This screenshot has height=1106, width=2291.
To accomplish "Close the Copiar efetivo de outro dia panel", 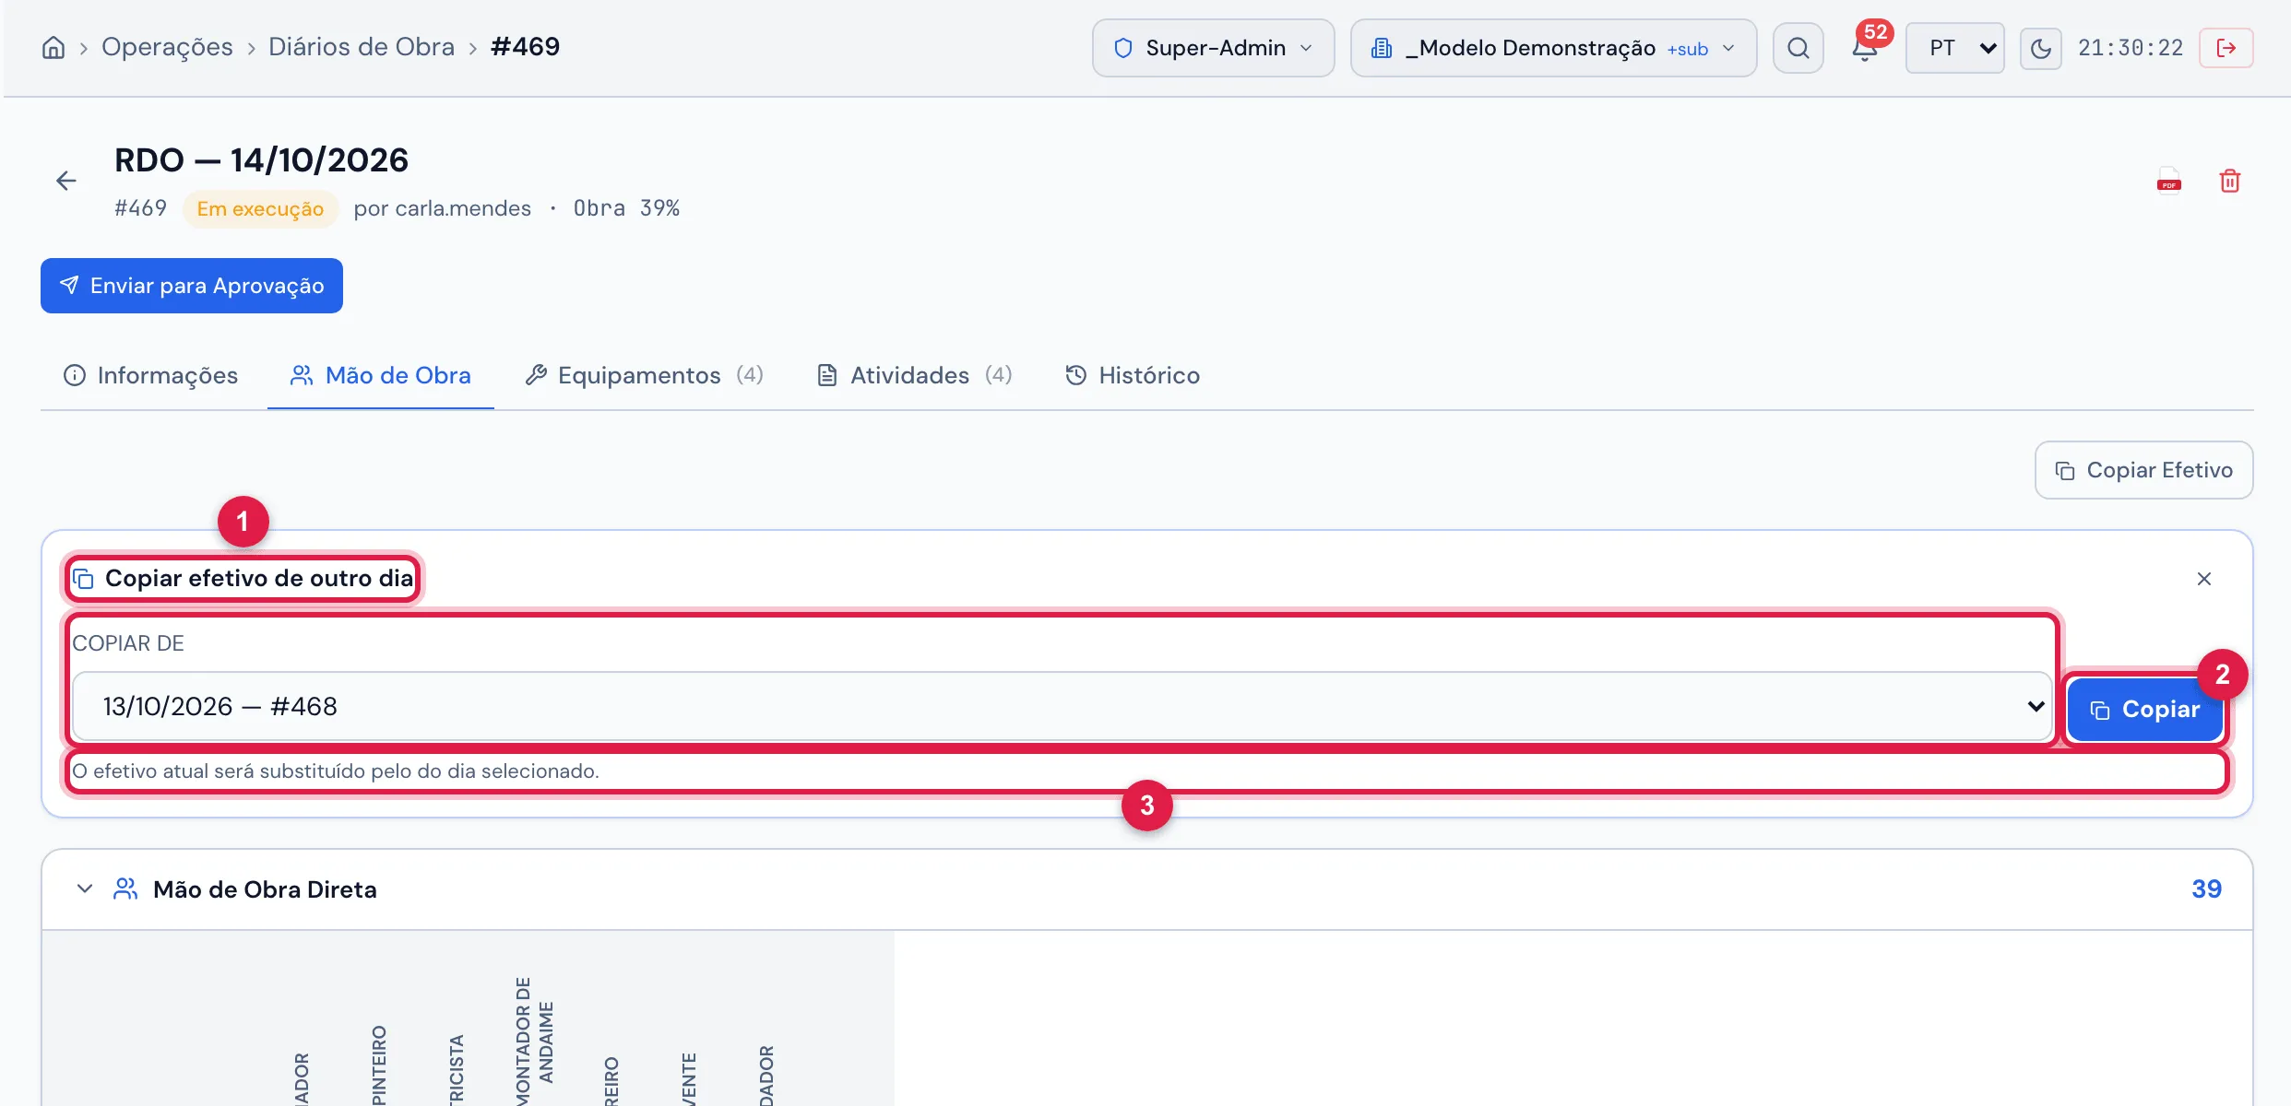I will [x=2203, y=579].
